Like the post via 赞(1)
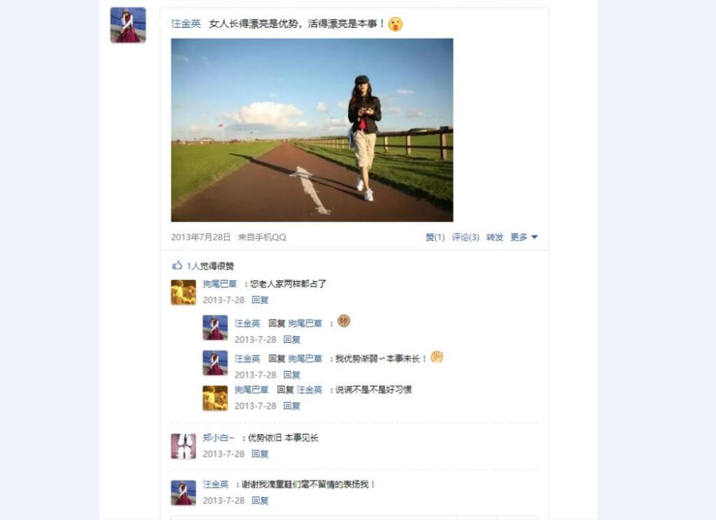Image resolution: width=716 pixels, height=520 pixels. [435, 237]
